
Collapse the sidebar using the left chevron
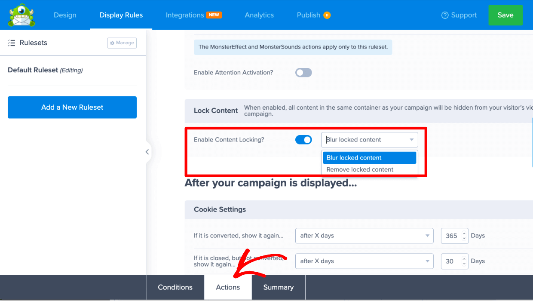pos(147,152)
